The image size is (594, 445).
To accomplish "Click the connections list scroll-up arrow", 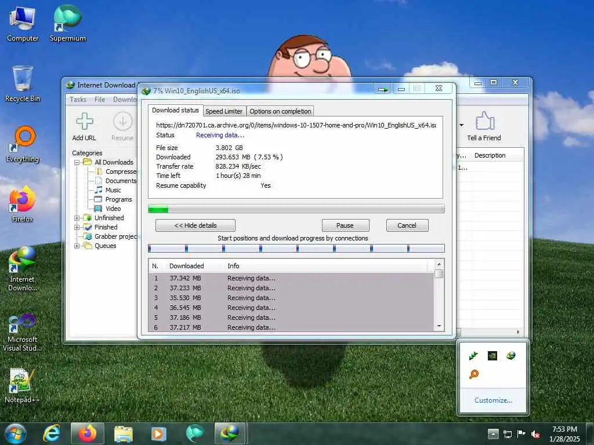I will pos(439,264).
